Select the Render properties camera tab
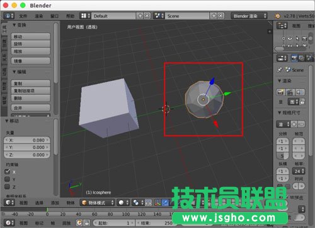Viewport: 315px width, 228px height. click(294, 58)
